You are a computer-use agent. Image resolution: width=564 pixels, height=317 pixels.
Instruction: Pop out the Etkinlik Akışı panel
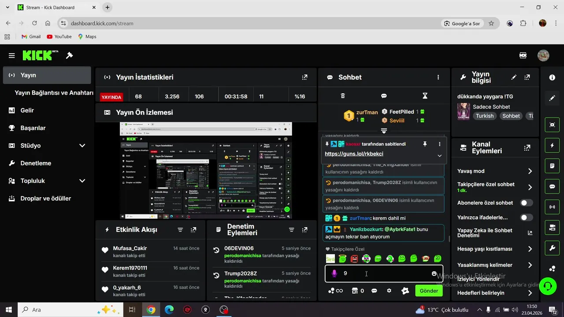point(193,230)
